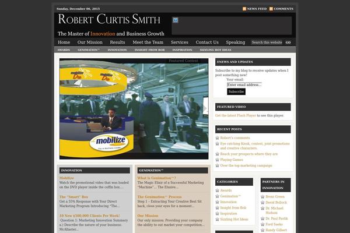The image size is (350, 233).
Task: Open the Inspiration category link
Action: [x=228, y=214]
